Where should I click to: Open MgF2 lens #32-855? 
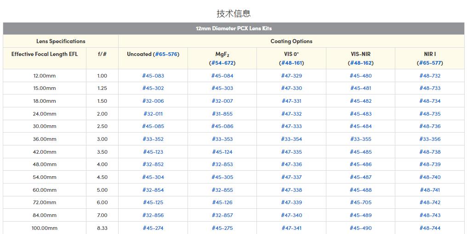[x=222, y=190]
